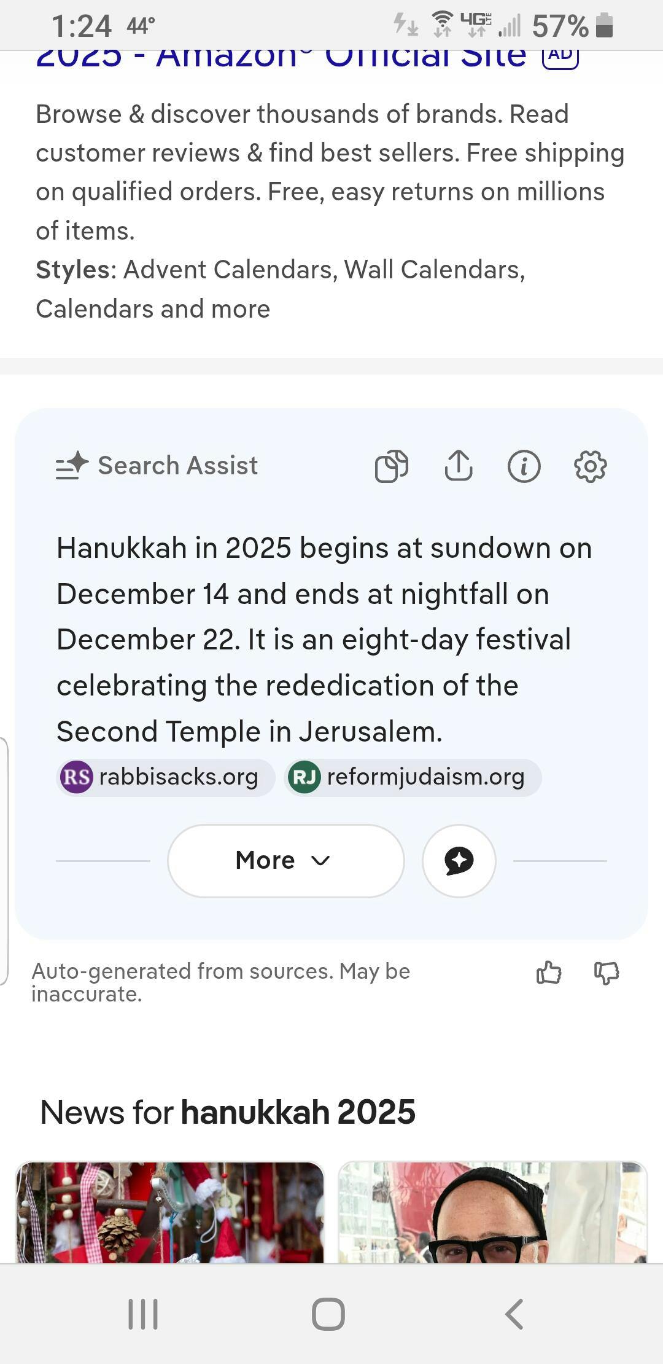Give thumbs down to the answer
Viewport: 663px width, 1364px height.
(607, 973)
